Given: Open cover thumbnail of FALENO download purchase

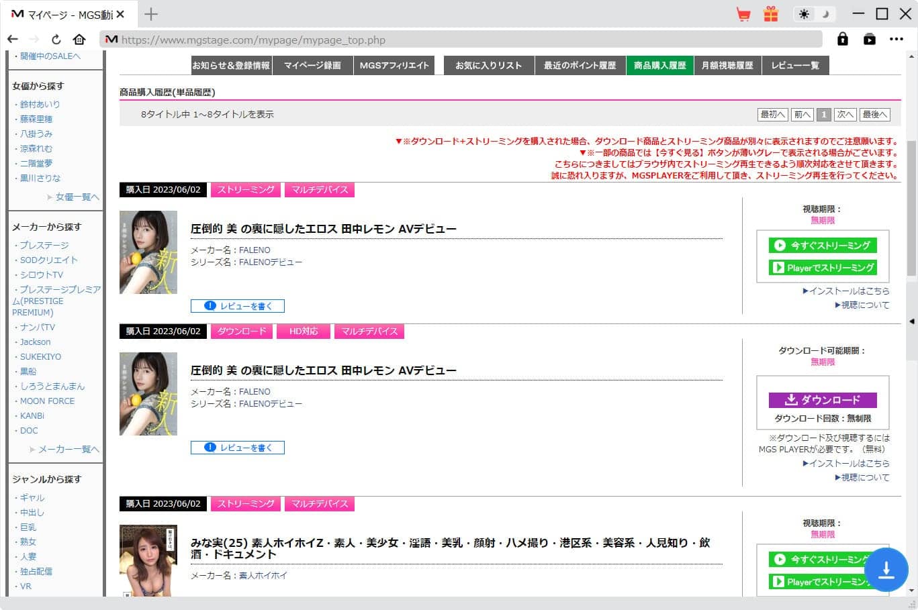Looking at the screenshot, I should click(x=148, y=394).
